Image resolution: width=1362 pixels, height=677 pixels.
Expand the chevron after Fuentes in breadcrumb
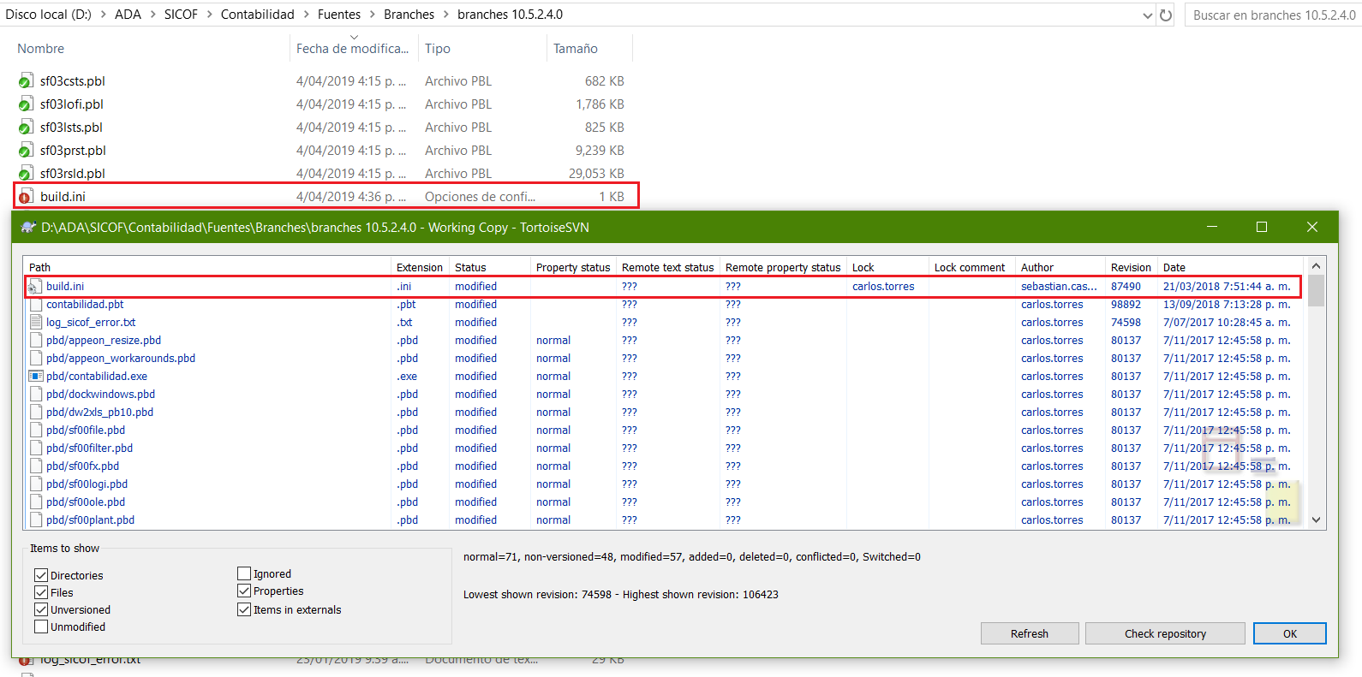tap(373, 15)
